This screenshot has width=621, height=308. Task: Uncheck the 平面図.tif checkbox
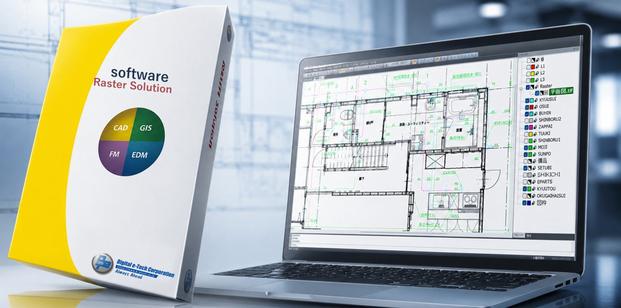point(537,93)
